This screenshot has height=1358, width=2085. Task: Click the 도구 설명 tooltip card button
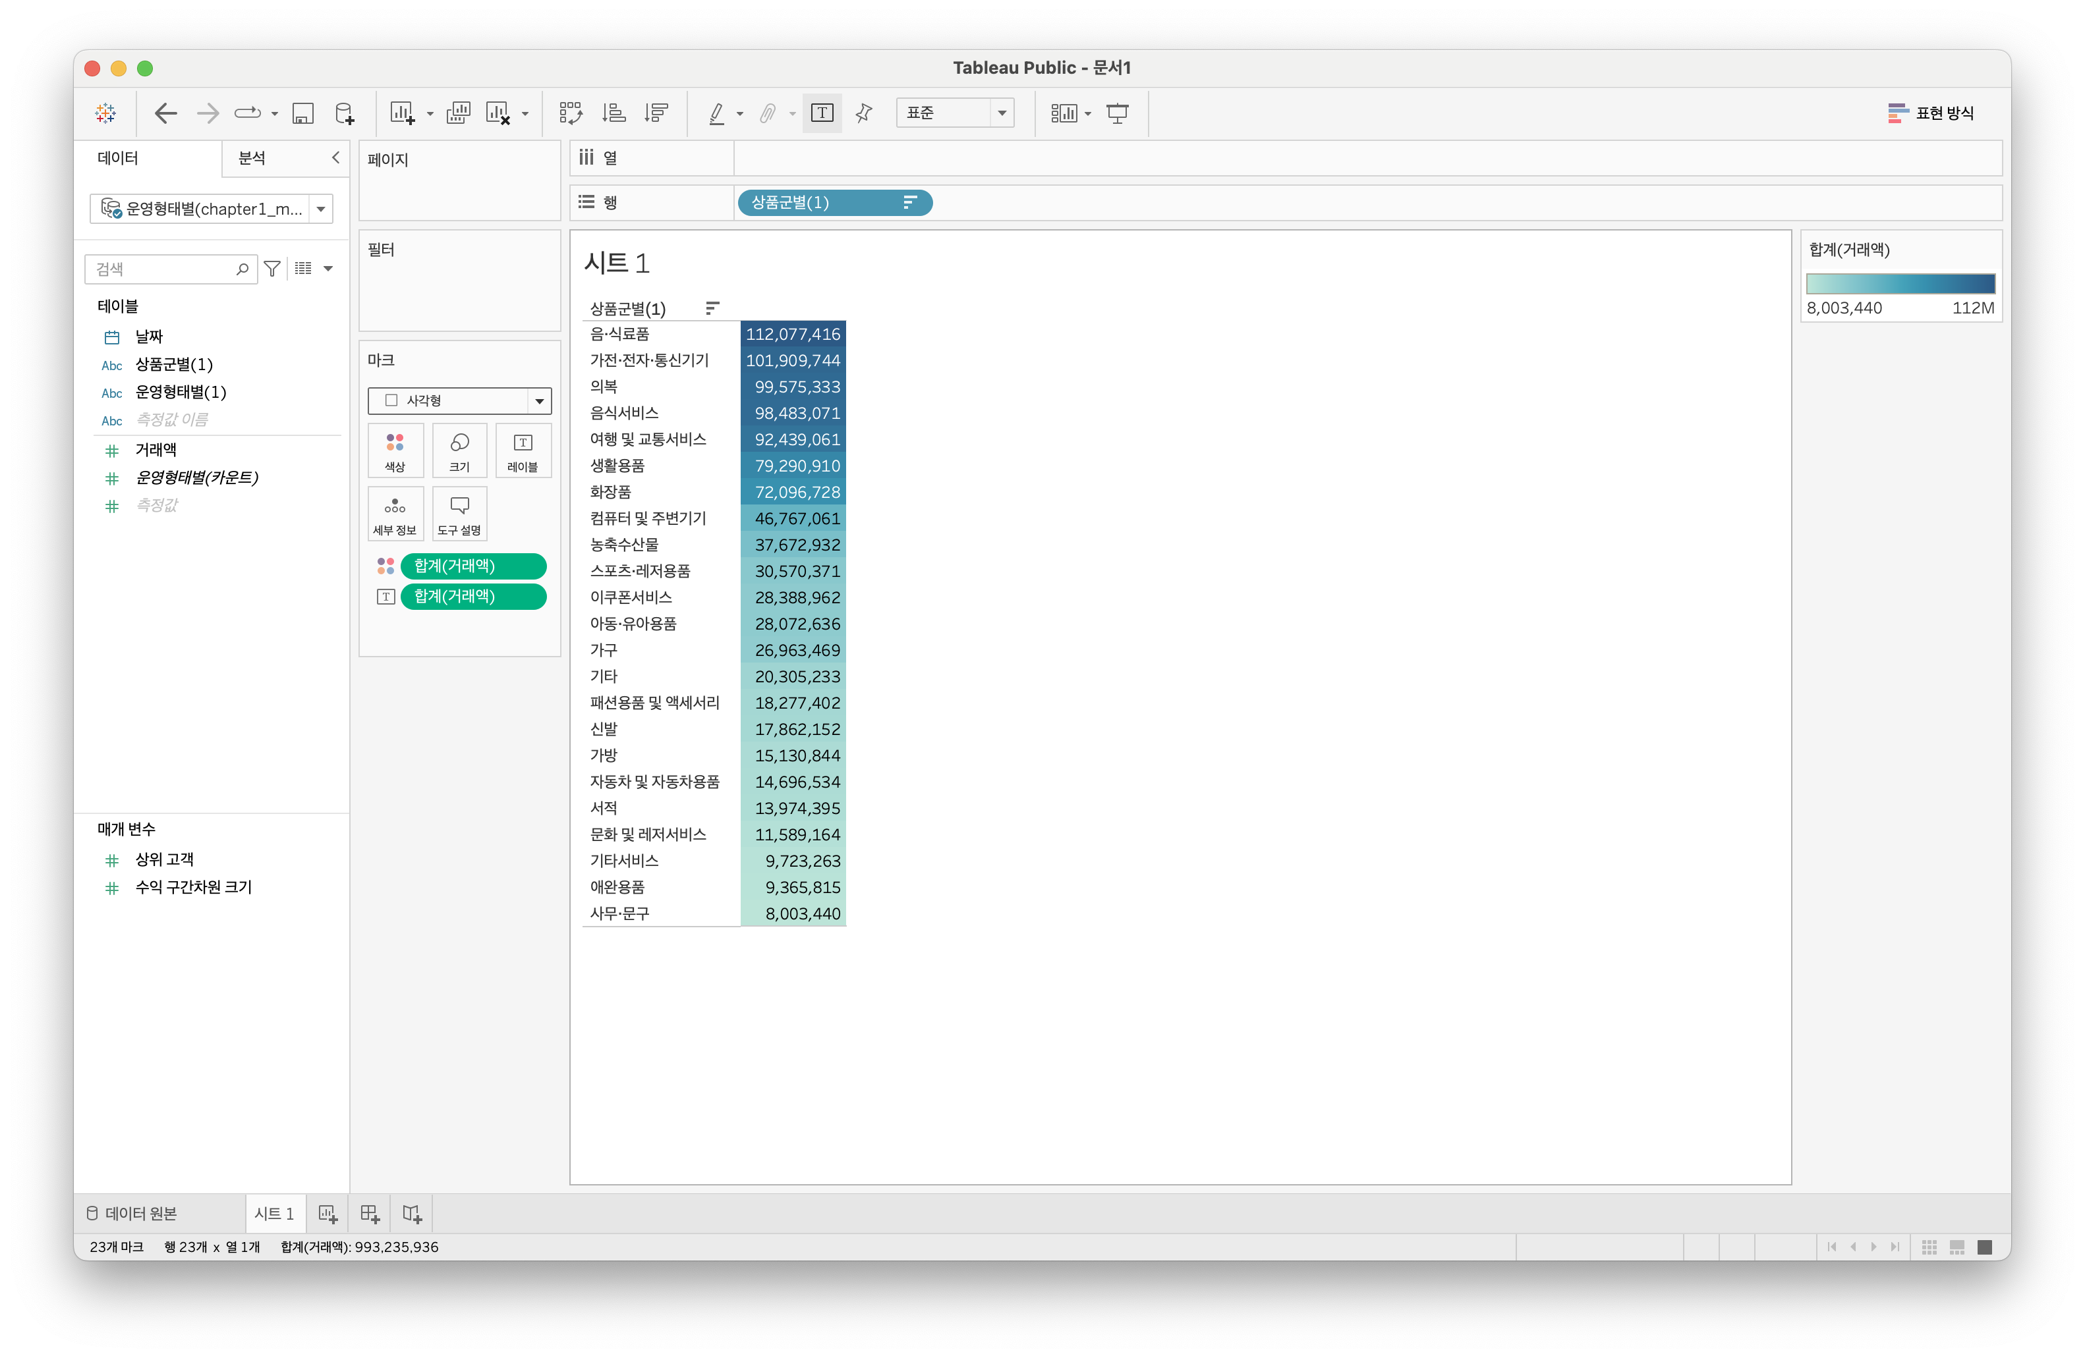click(459, 514)
